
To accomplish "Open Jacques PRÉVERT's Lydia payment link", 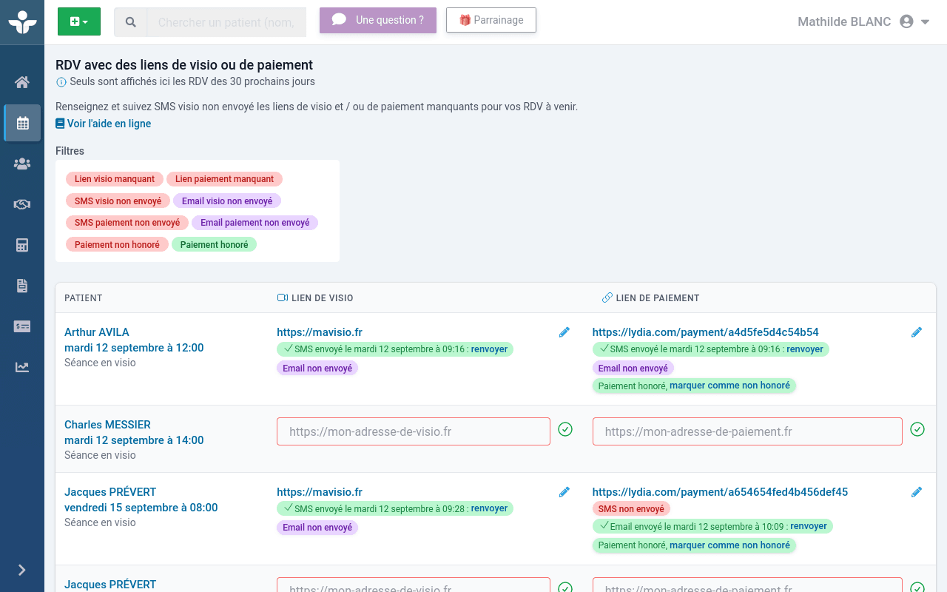I will coord(720,492).
